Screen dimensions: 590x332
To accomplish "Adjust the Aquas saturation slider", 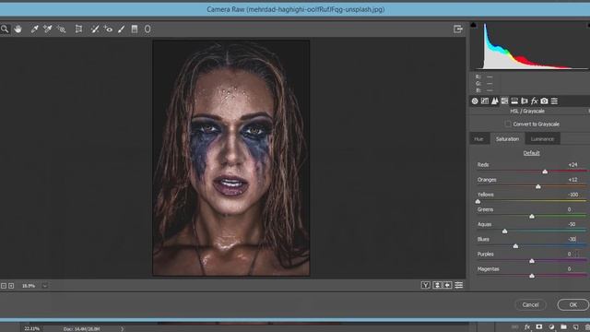I will pyautogui.click(x=504, y=231).
